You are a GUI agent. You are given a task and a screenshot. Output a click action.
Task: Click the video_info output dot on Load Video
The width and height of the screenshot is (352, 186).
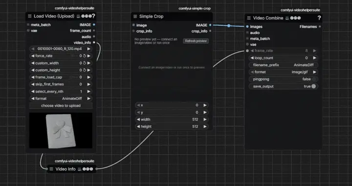coord(94,43)
